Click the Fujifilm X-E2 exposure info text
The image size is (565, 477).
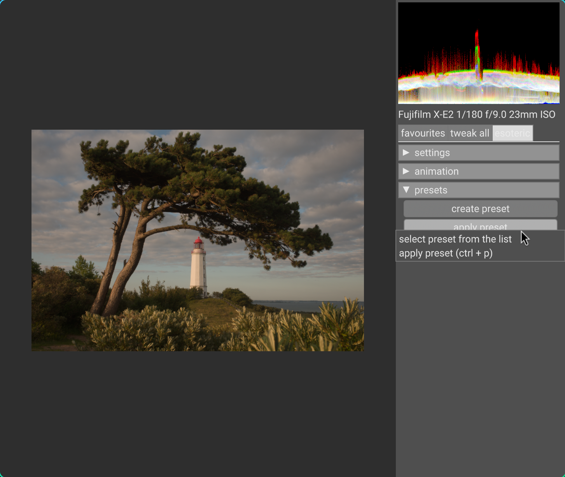coord(477,114)
